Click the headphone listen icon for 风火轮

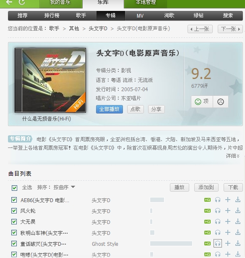coord(218,211)
